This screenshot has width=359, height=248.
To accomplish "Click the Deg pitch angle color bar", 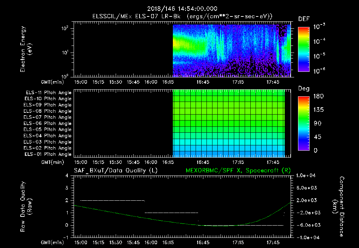I will point(304,124).
